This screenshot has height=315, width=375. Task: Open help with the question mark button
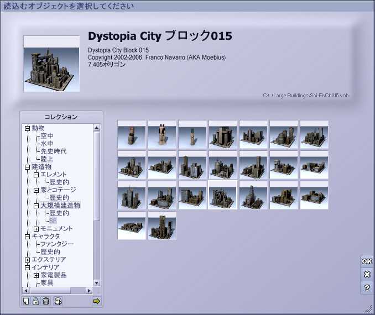coord(367,288)
